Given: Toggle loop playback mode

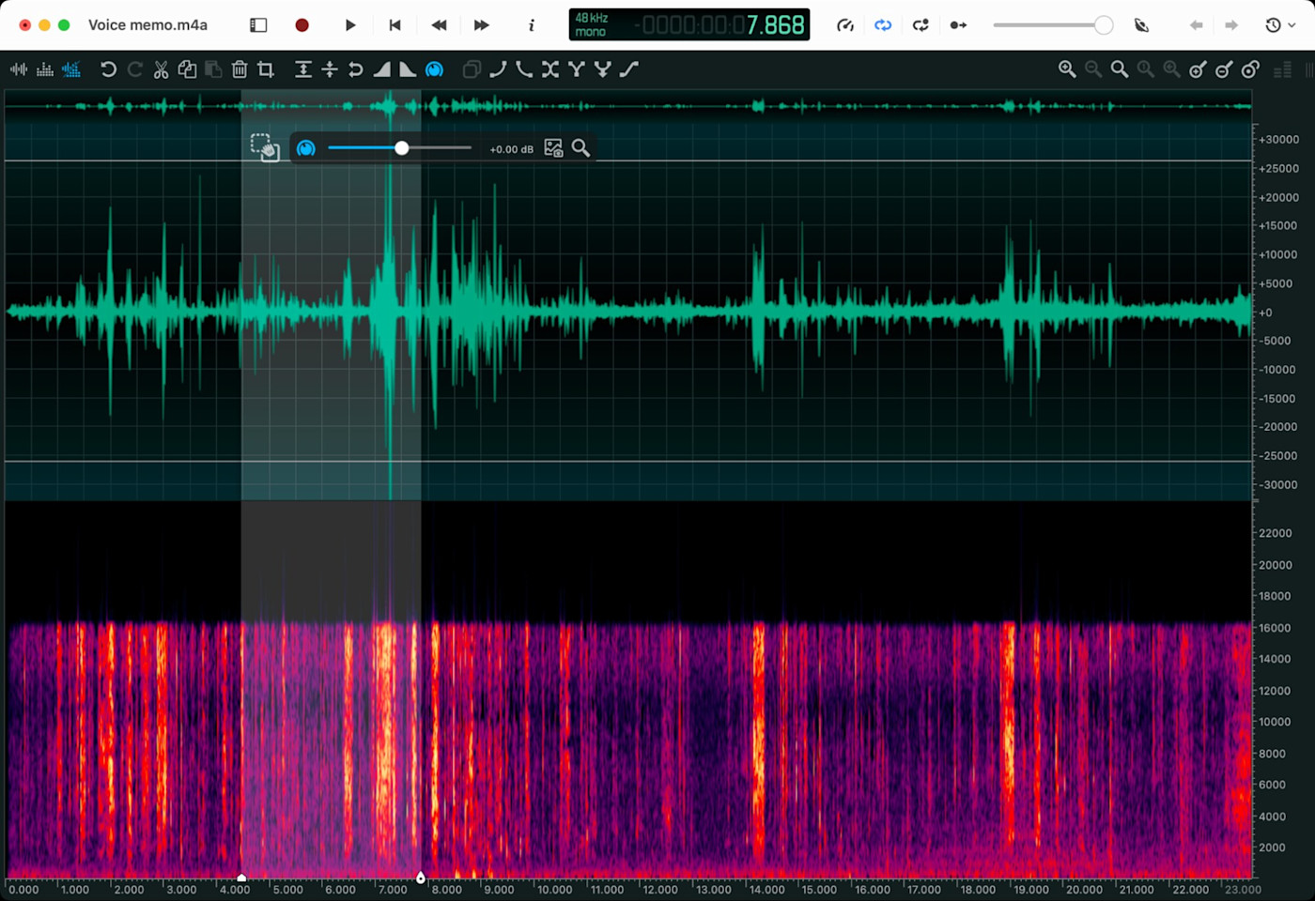Looking at the screenshot, I should click(x=883, y=25).
